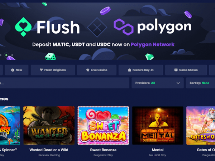
Task: Click the Hacksaw Gaming provider label
Action: [x=49, y=155]
